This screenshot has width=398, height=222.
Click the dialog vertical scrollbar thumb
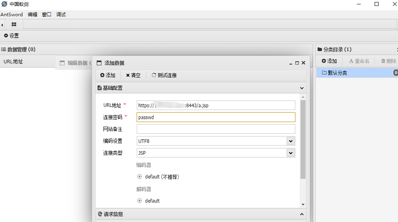tap(303, 139)
